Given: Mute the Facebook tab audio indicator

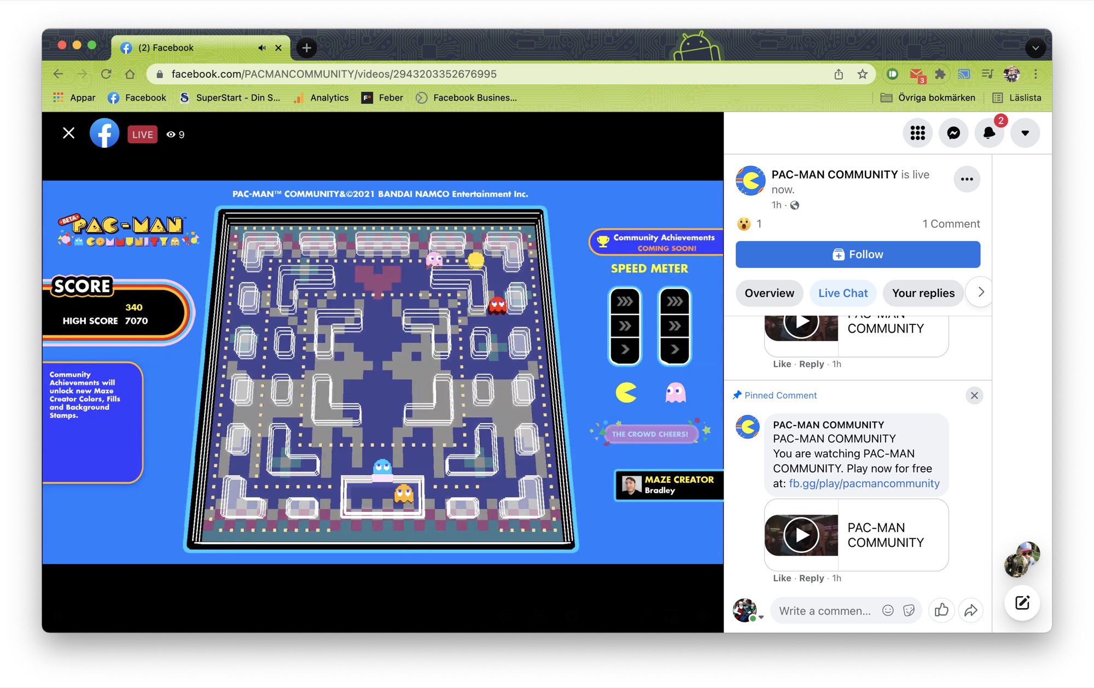Looking at the screenshot, I should tap(261, 48).
